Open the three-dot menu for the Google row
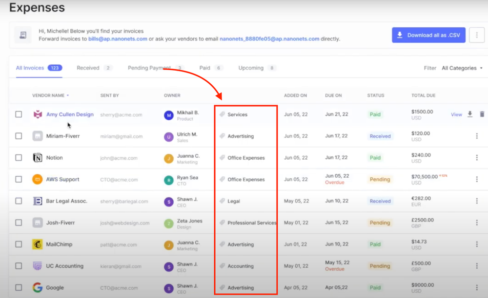The width and height of the screenshot is (488, 298). point(477,288)
